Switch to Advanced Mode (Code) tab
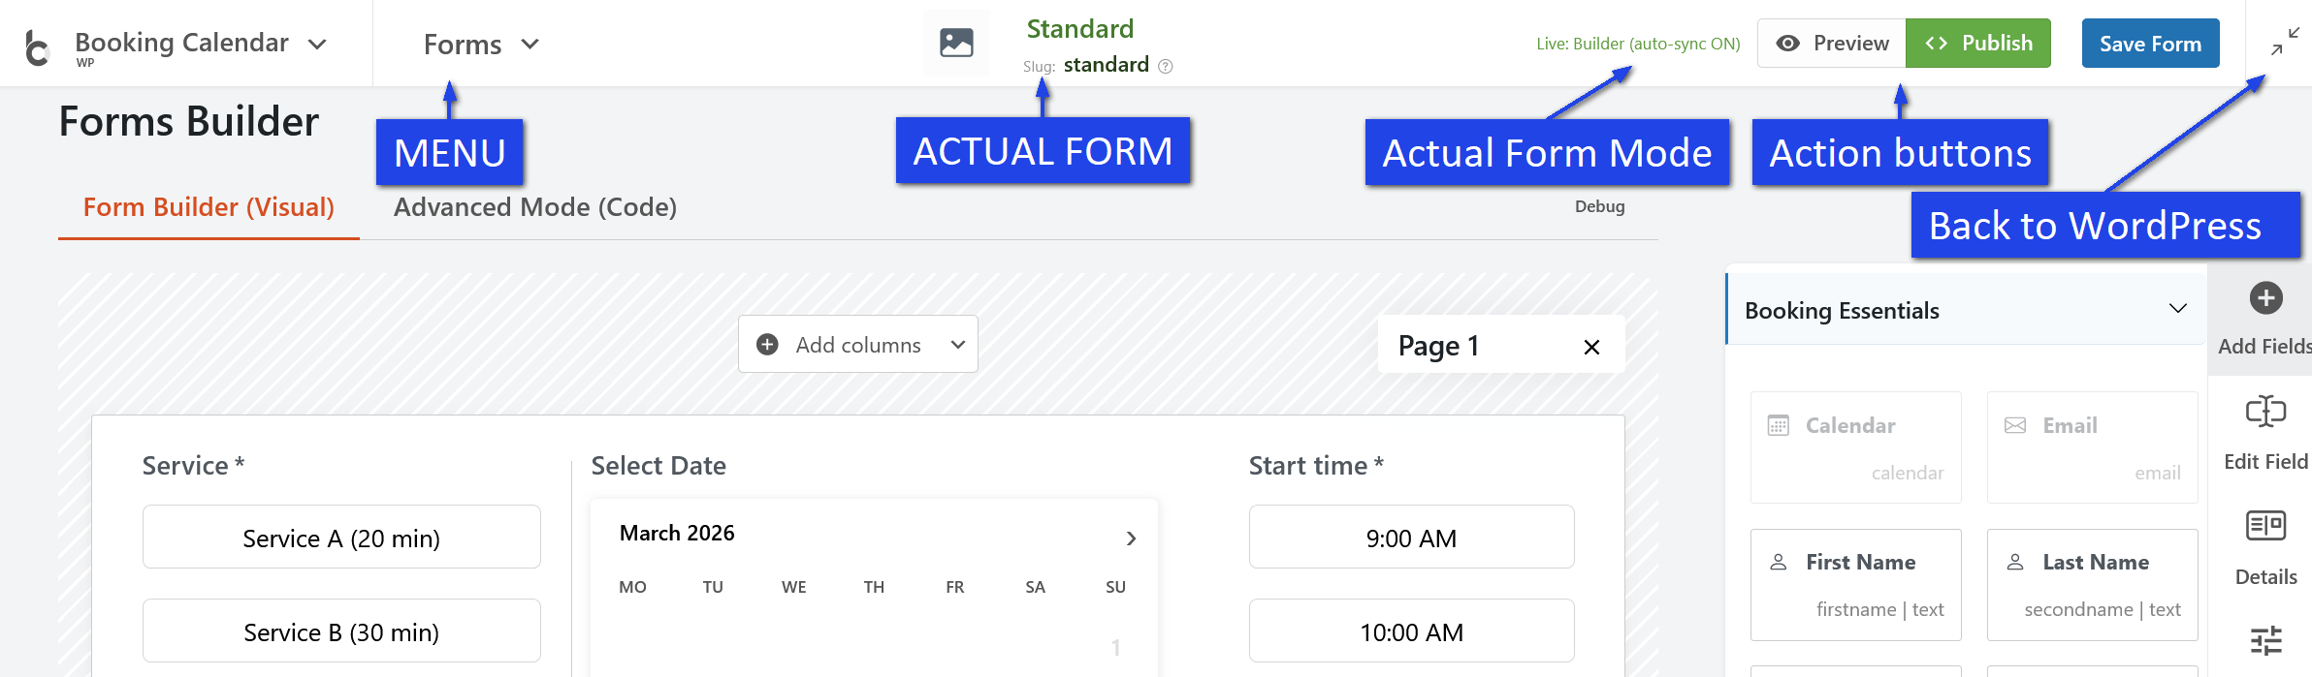Image resolution: width=2312 pixels, height=677 pixels. [535, 207]
